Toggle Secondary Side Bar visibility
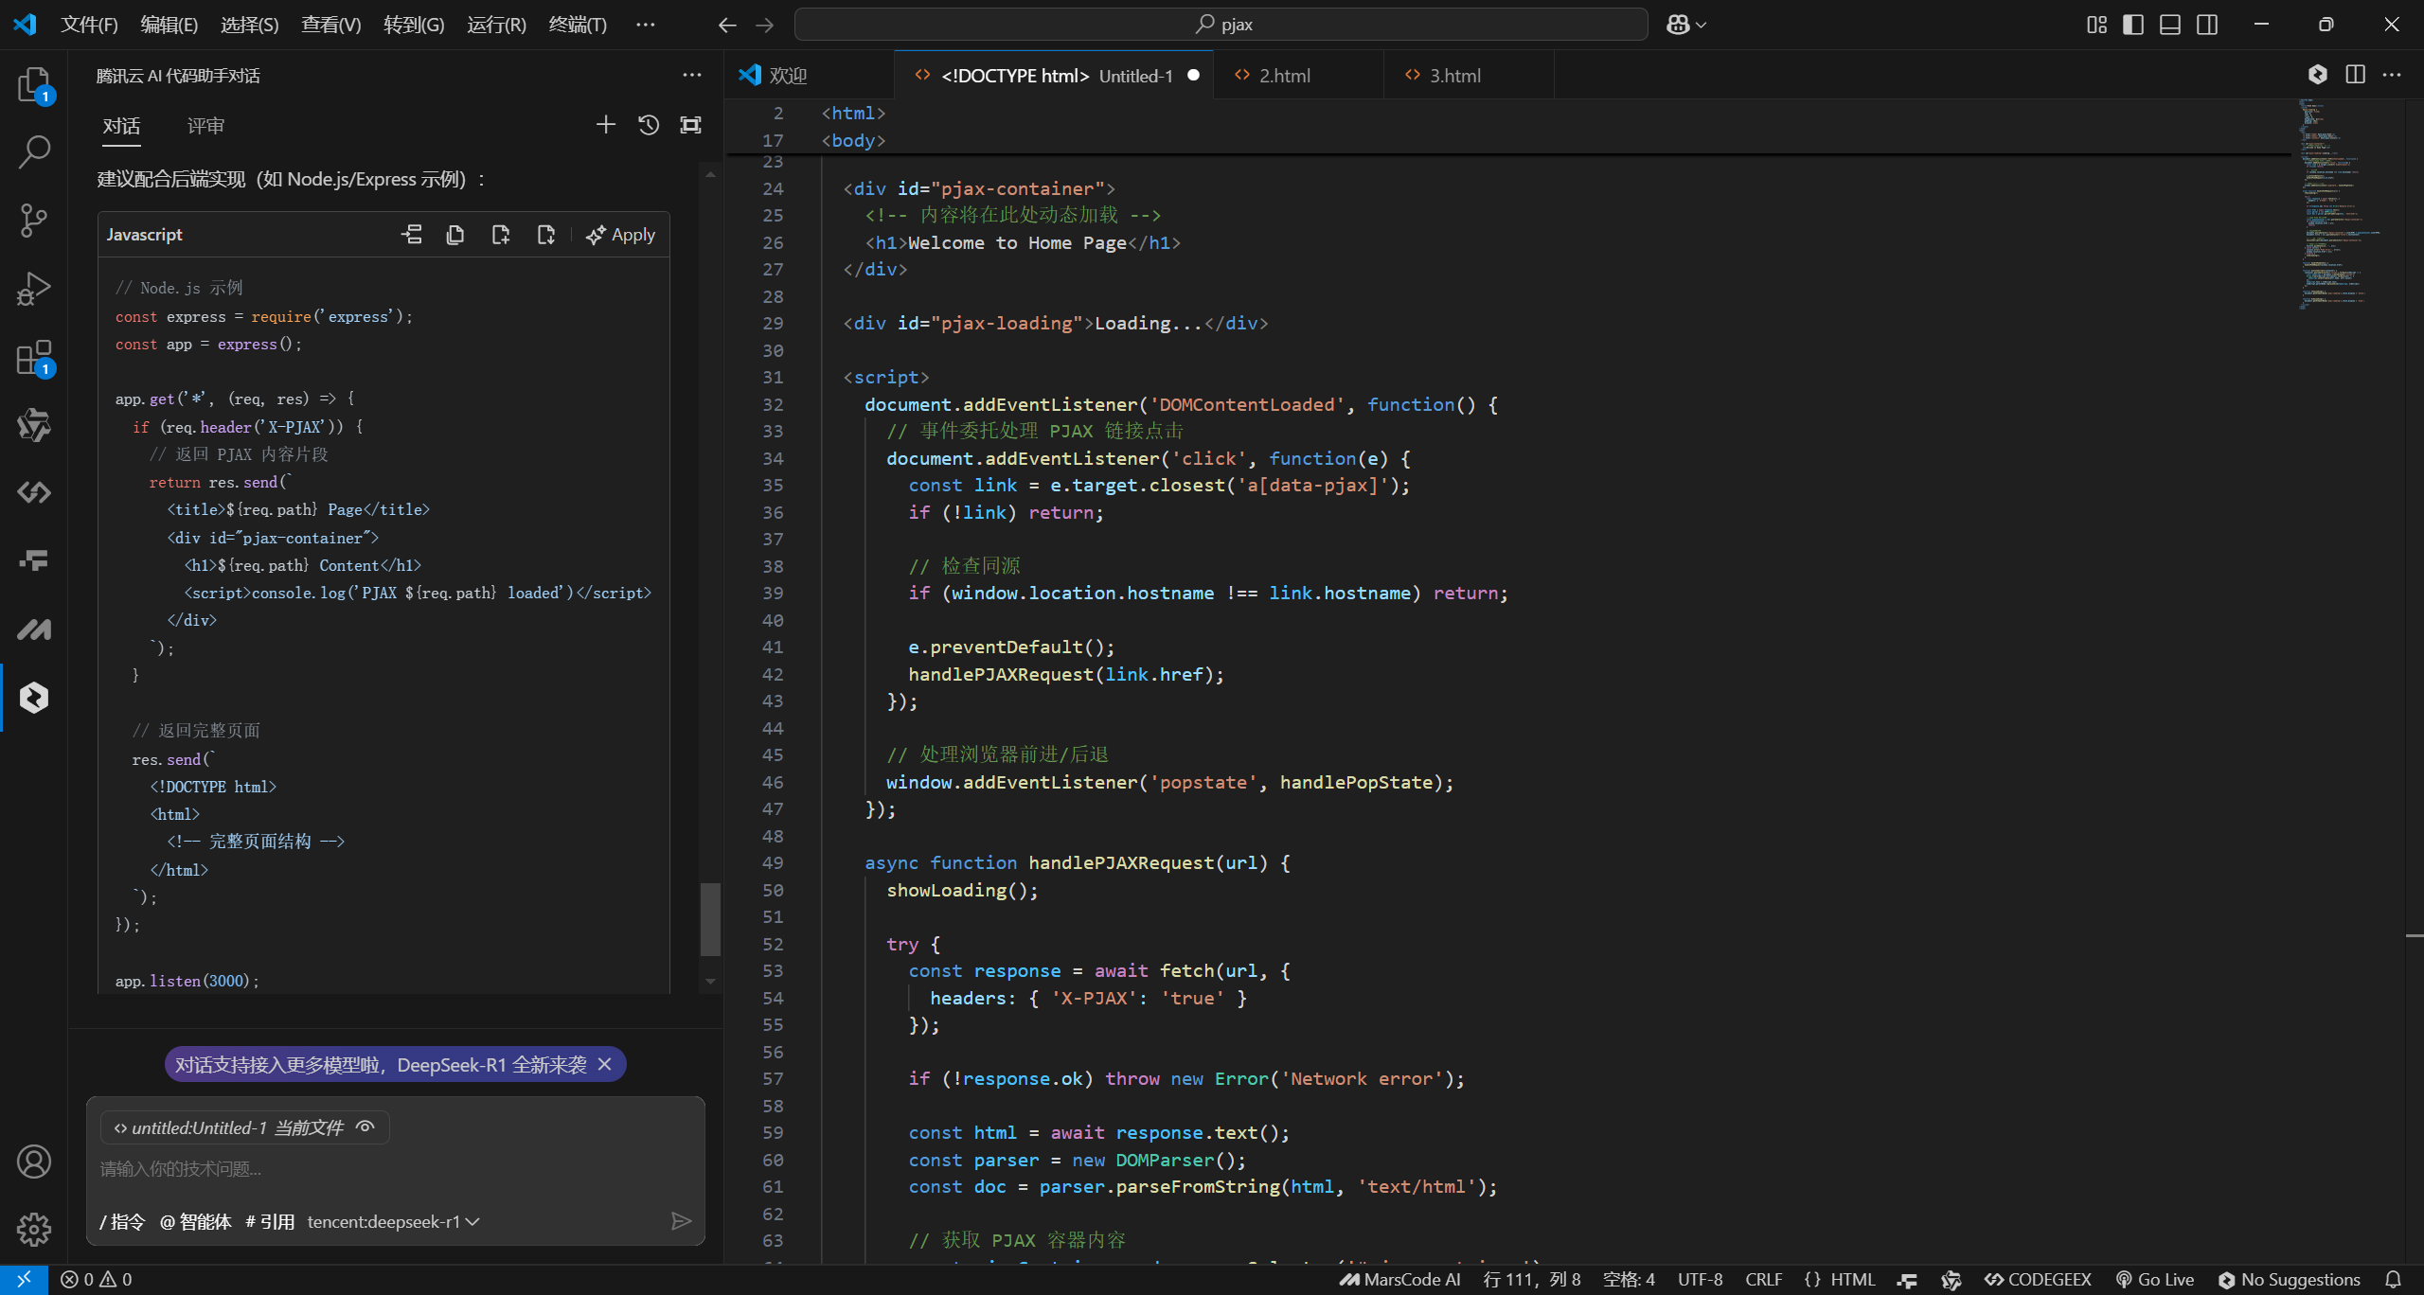Viewport: 2424px width, 1295px height. [2207, 25]
